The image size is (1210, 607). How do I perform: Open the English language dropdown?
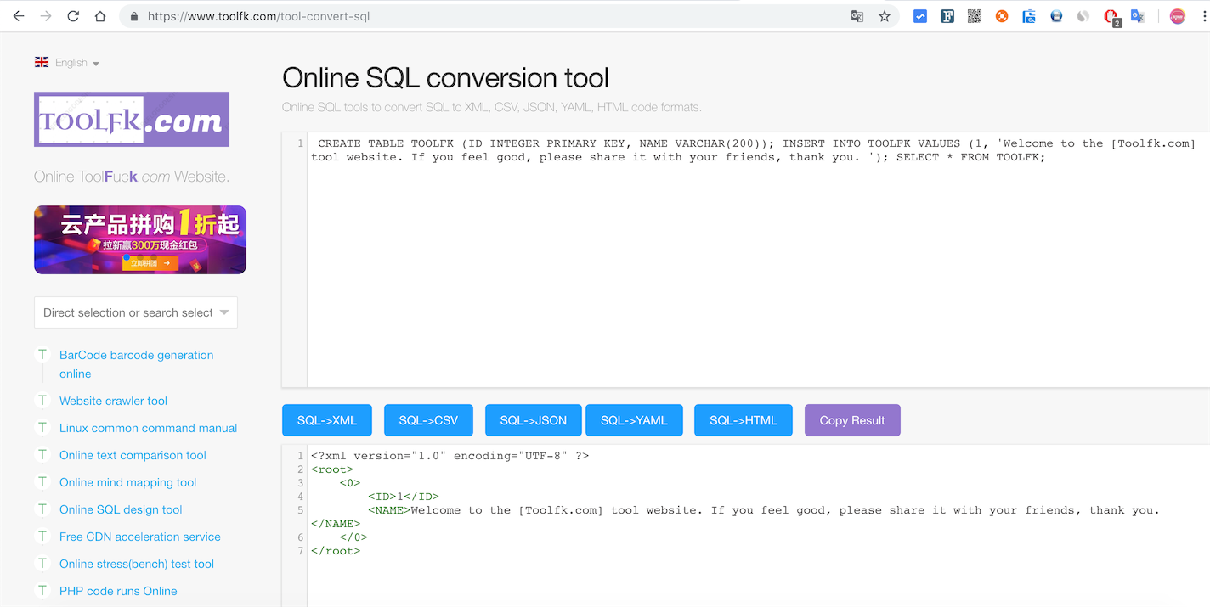(67, 62)
